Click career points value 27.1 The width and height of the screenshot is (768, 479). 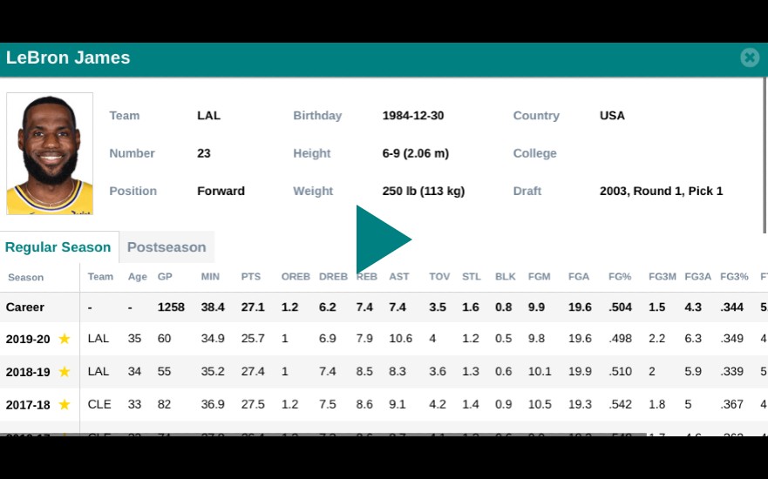tap(253, 307)
